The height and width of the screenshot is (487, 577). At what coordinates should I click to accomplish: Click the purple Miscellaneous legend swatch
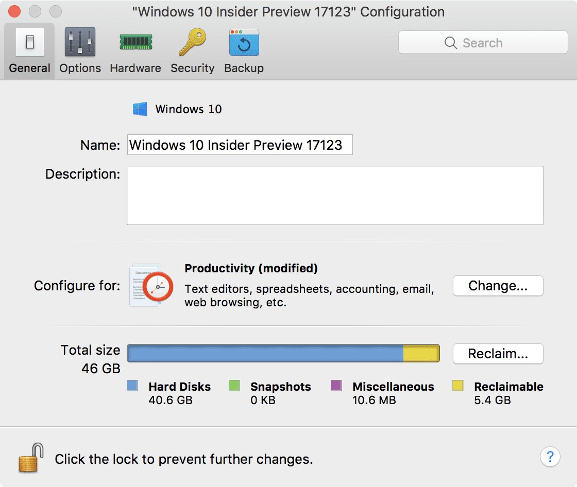[336, 386]
